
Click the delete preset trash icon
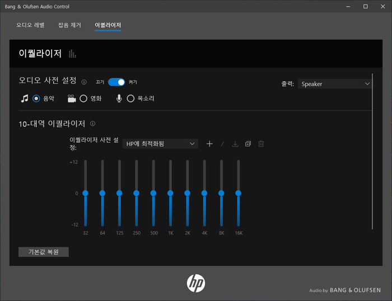[x=261, y=144]
